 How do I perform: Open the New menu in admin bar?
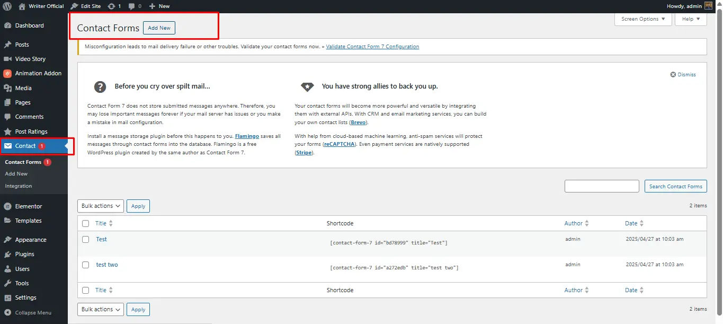[x=159, y=6]
